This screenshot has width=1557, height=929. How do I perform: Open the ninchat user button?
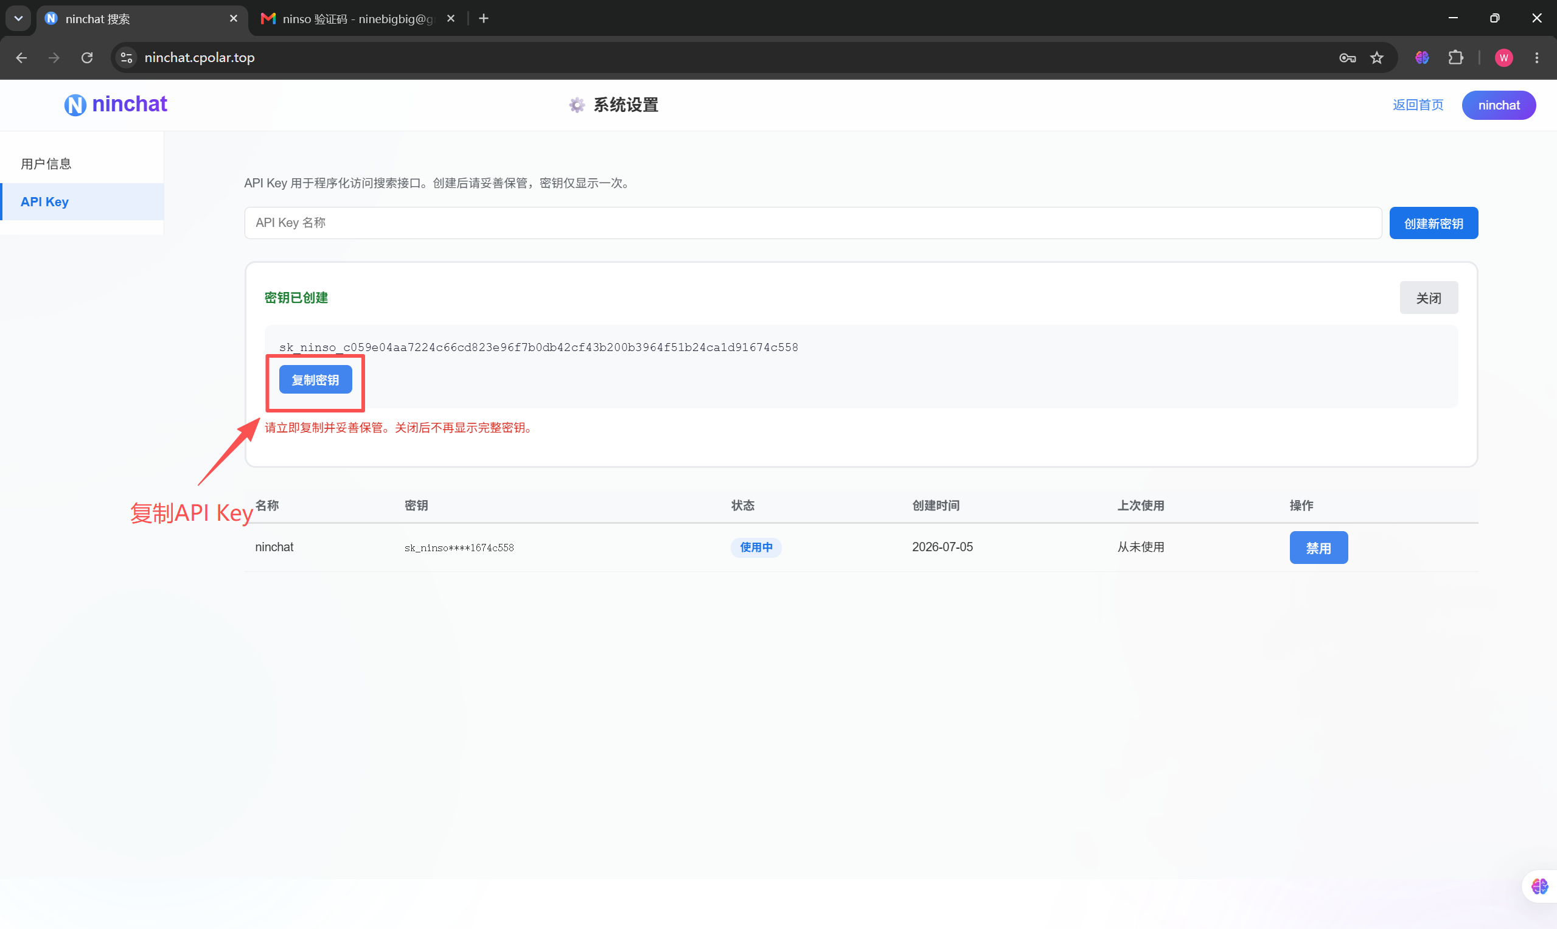pos(1499,105)
